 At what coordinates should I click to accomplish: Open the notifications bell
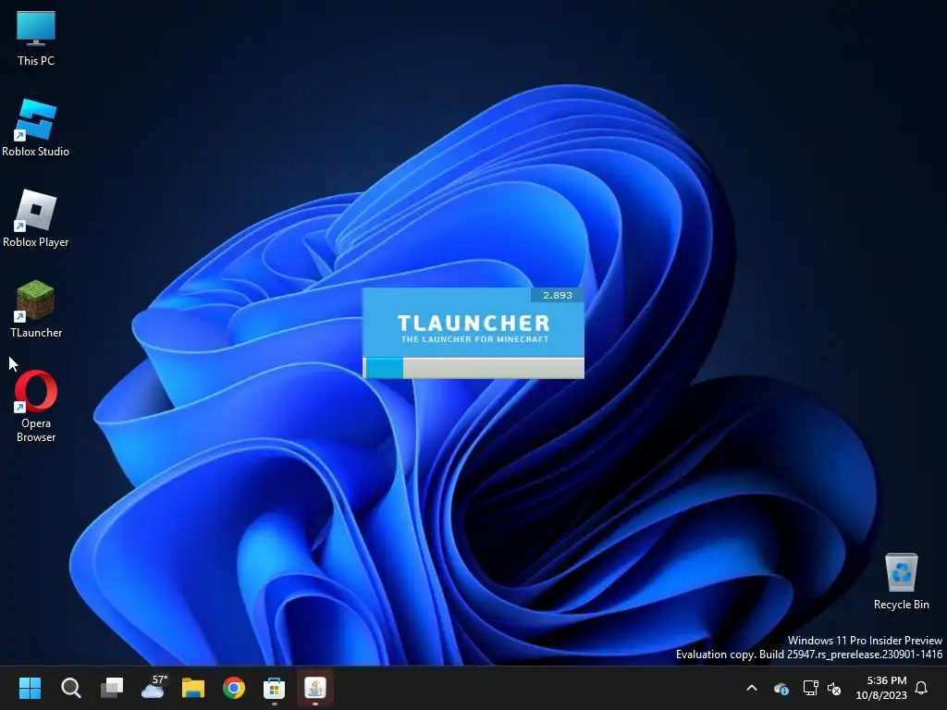922,688
